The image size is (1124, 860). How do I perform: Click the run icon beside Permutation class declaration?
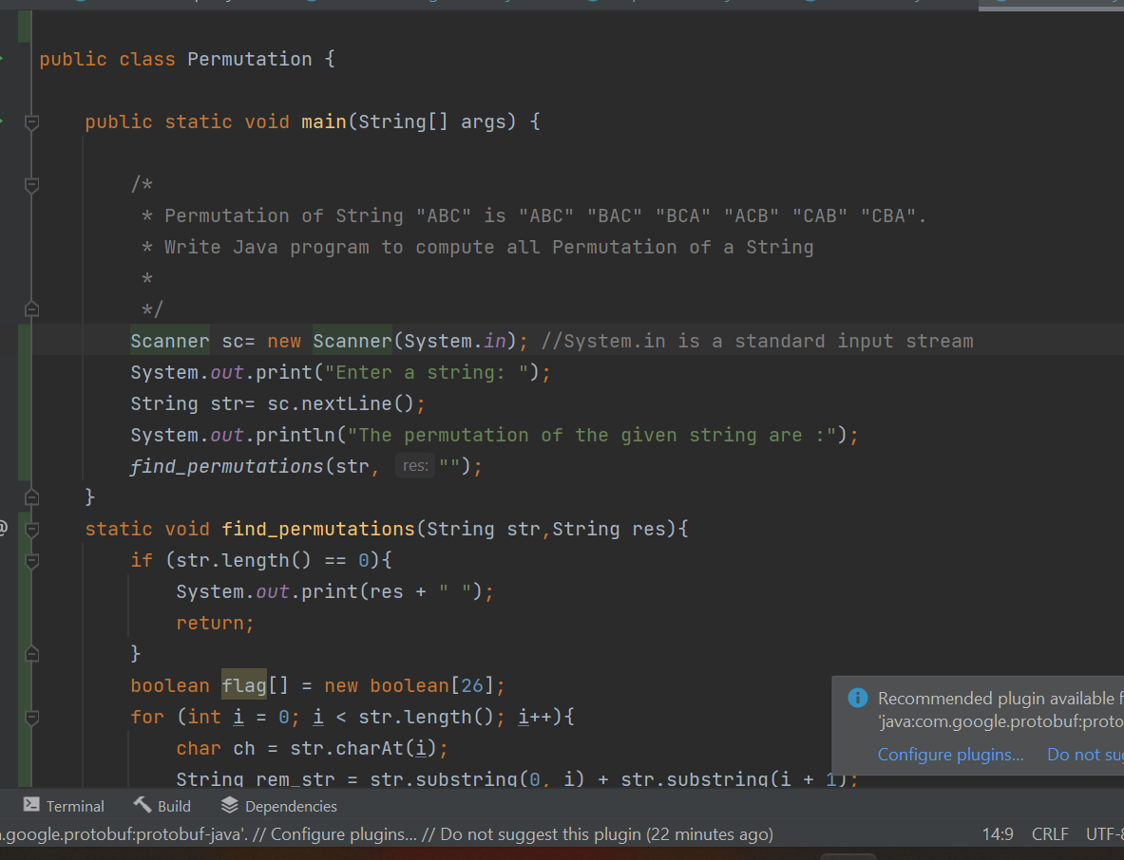(5, 59)
